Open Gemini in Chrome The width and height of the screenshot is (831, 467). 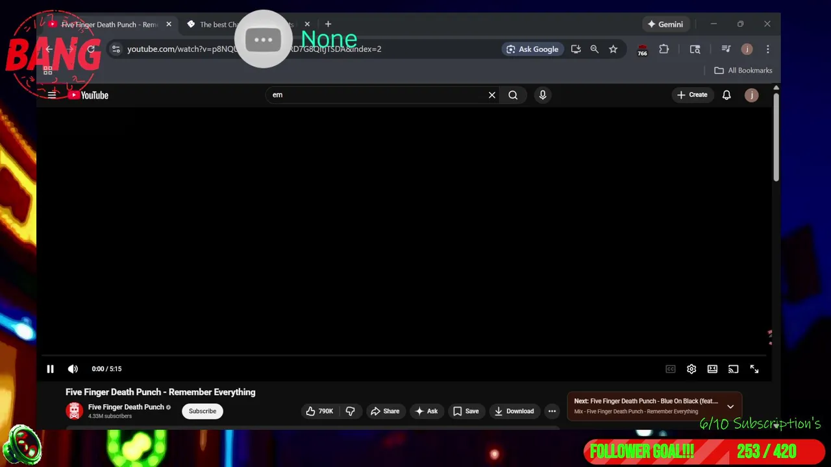665,25
